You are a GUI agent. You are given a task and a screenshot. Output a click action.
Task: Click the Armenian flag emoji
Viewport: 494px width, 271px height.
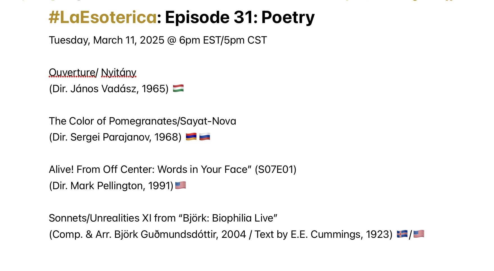[x=191, y=137]
